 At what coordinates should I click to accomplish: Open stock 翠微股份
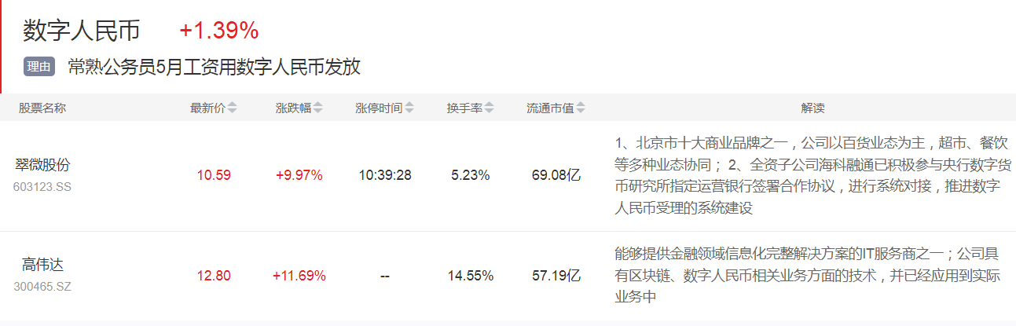(42, 165)
